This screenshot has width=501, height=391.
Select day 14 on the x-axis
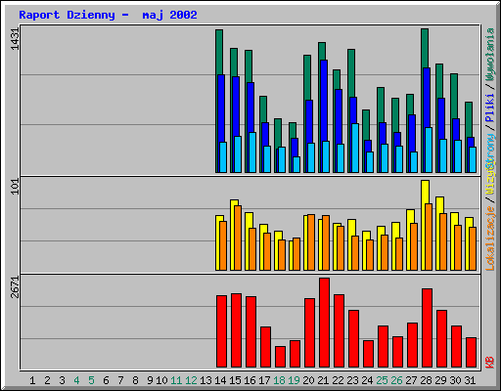(220, 380)
